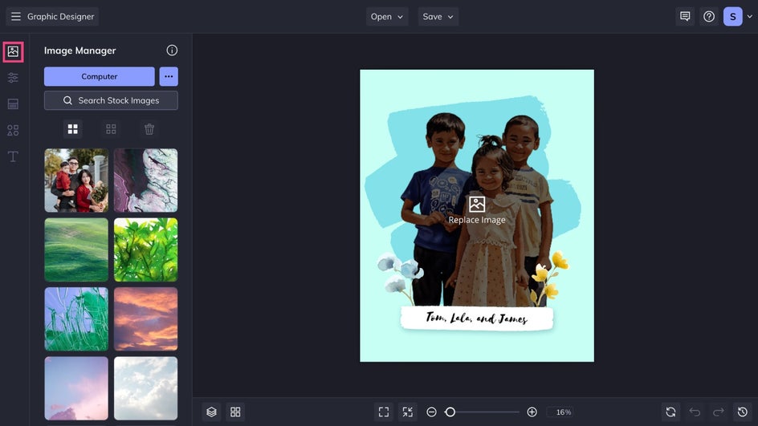Viewport: 758px width, 426px height.
Task: Select the white clouds thumbnail
Action: 145,388
